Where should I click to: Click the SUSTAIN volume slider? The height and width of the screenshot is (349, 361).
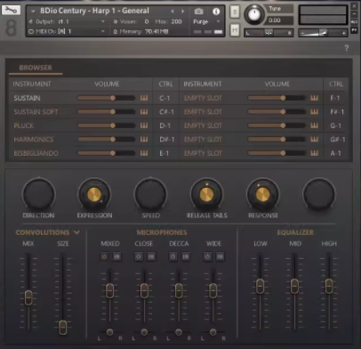(x=106, y=98)
